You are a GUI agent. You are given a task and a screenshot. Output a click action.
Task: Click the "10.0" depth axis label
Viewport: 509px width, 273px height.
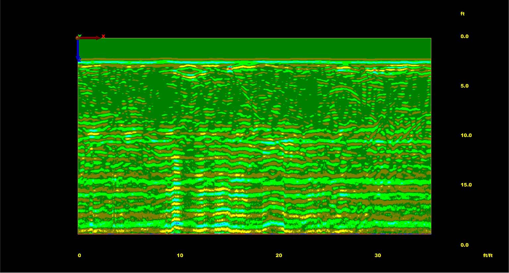click(466, 135)
